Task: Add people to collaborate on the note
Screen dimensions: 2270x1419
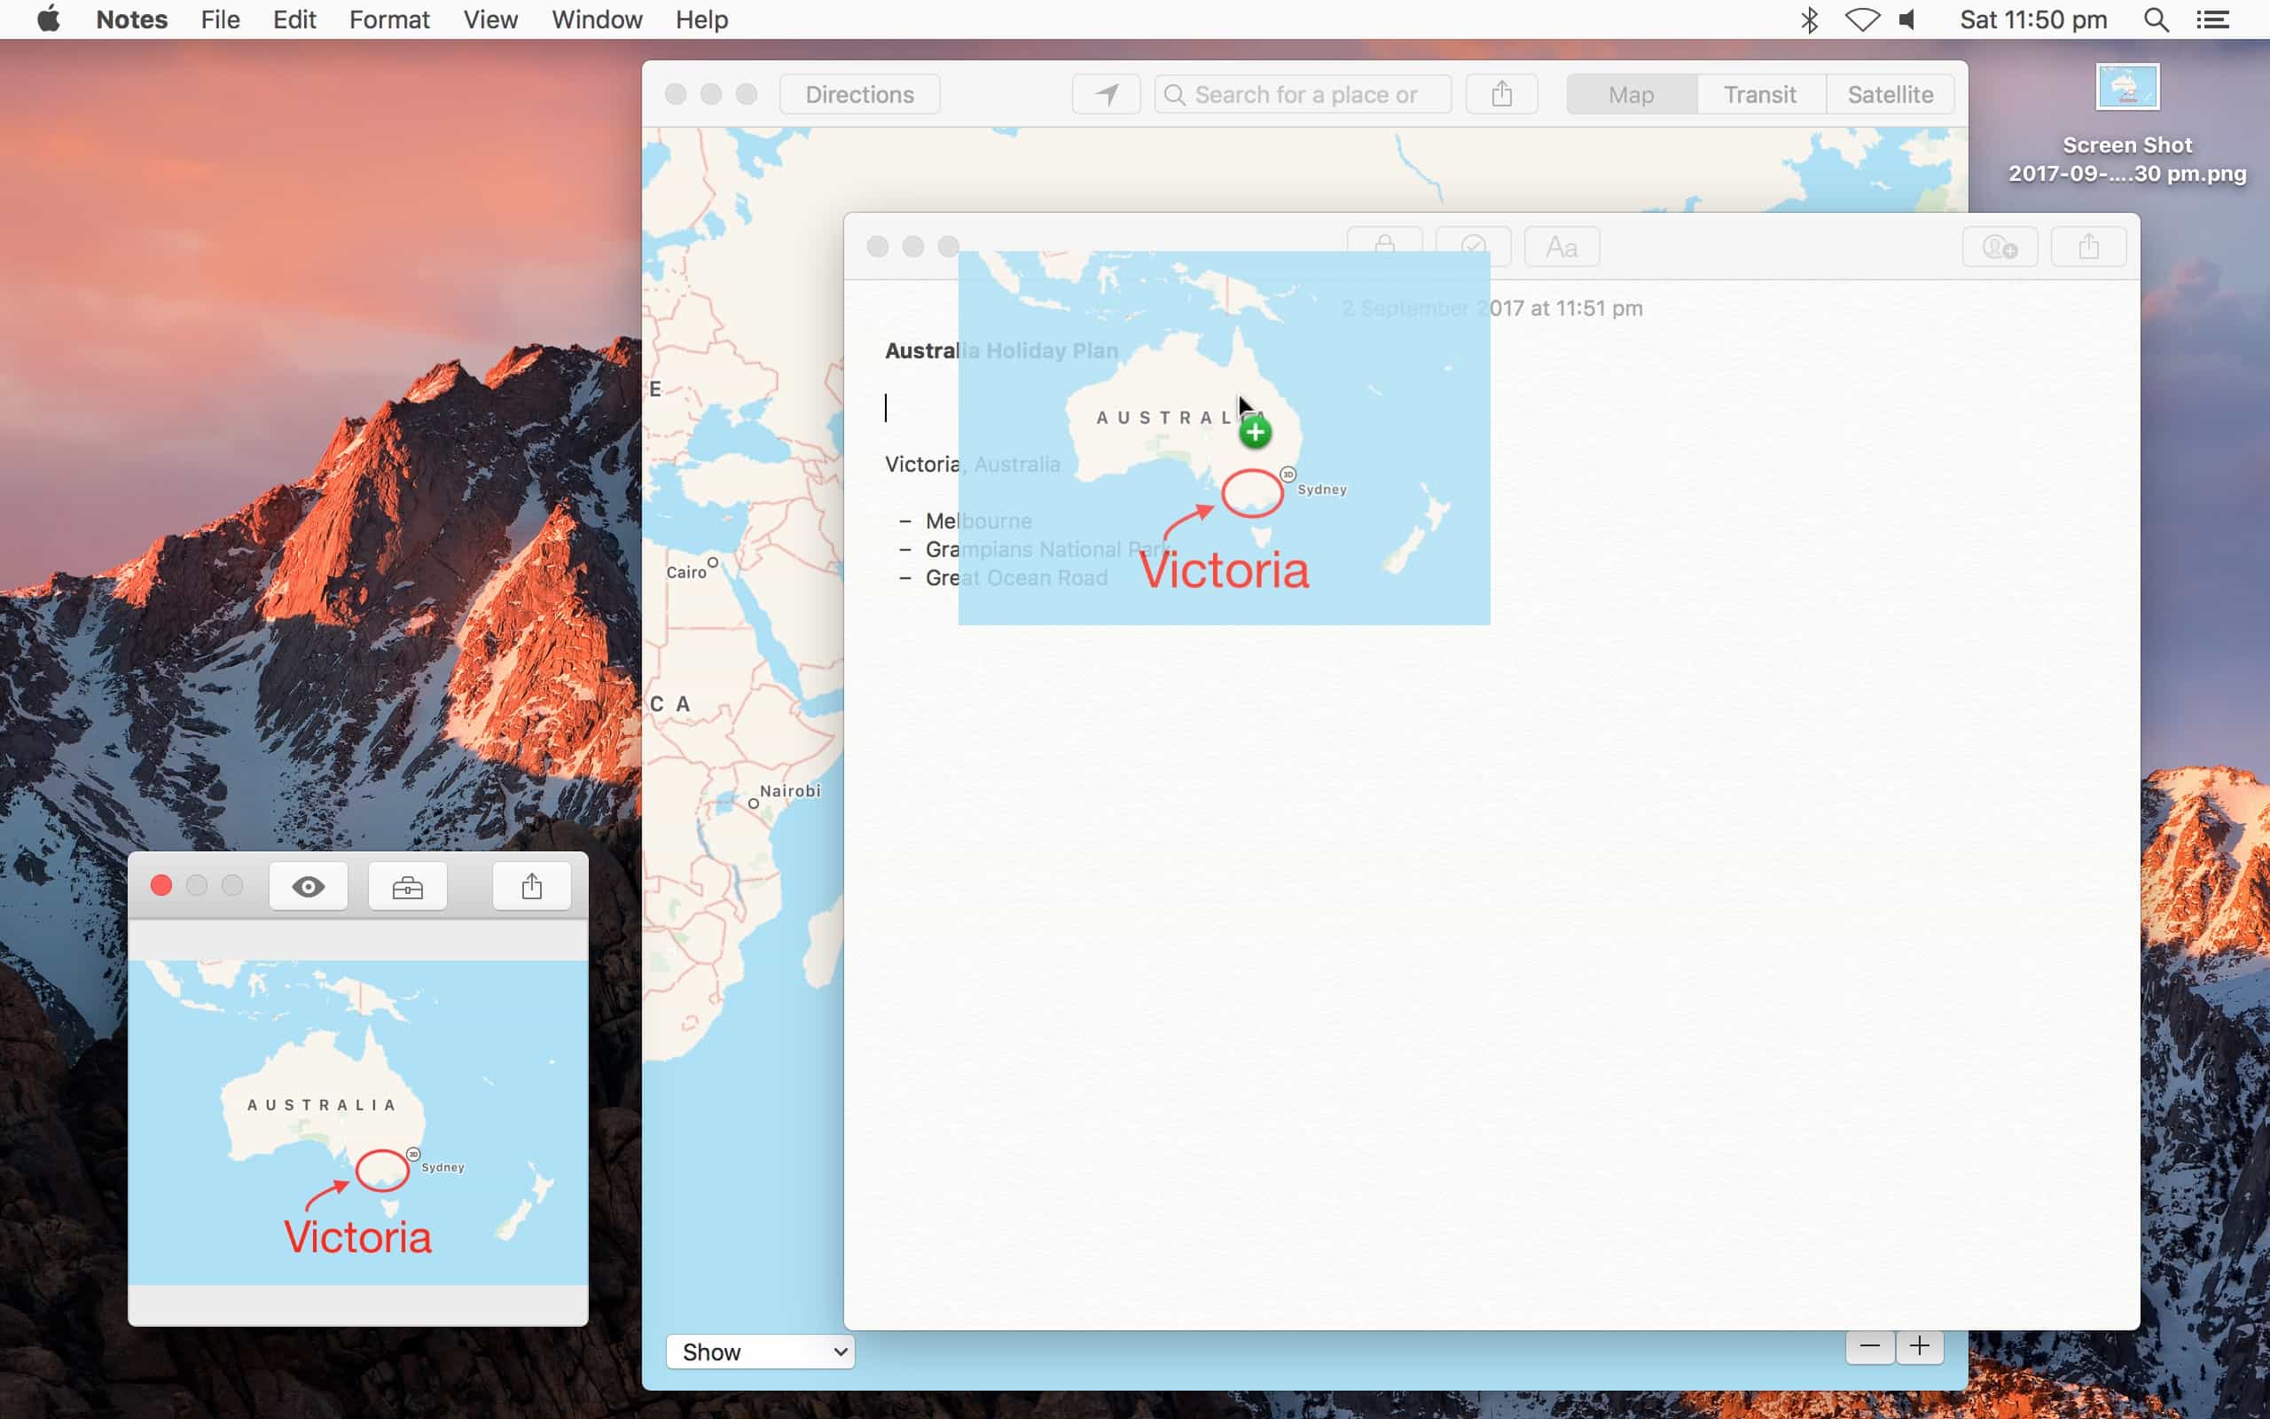Action: pyautogui.click(x=1999, y=246)
